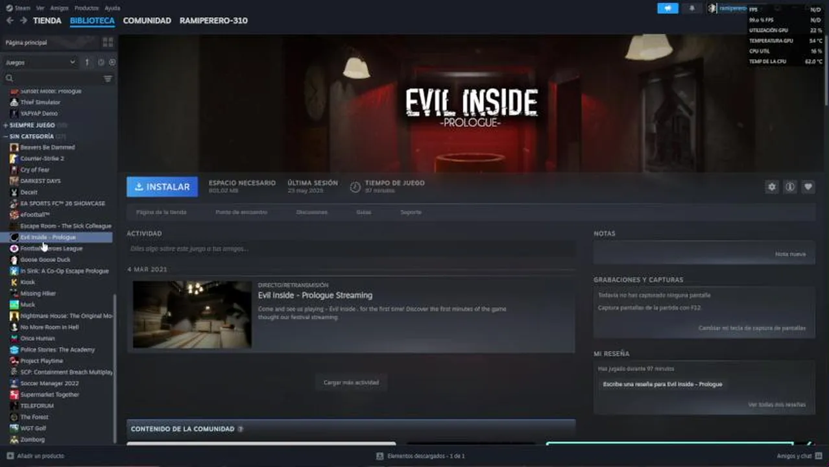The height and width of the screenshot is (467, 829).
Task: Open the Amigos menu
Action: [x=59, y=8]
